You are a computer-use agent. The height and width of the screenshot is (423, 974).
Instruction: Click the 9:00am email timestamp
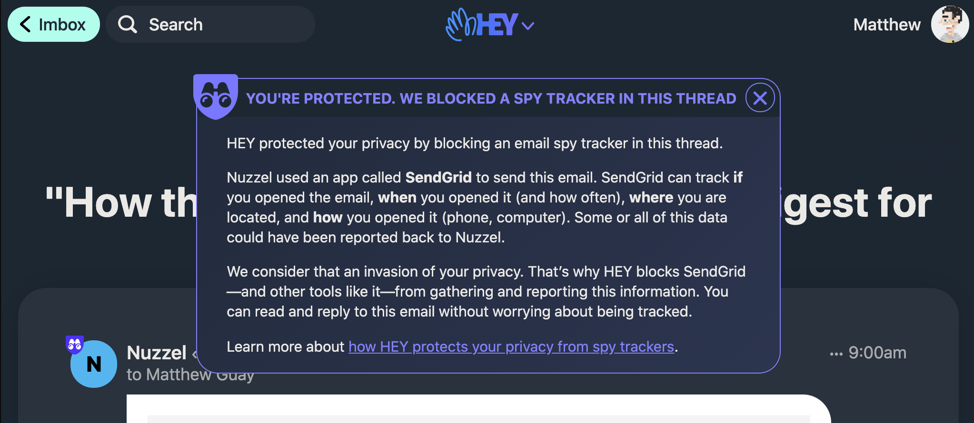(x=877, y=353)
